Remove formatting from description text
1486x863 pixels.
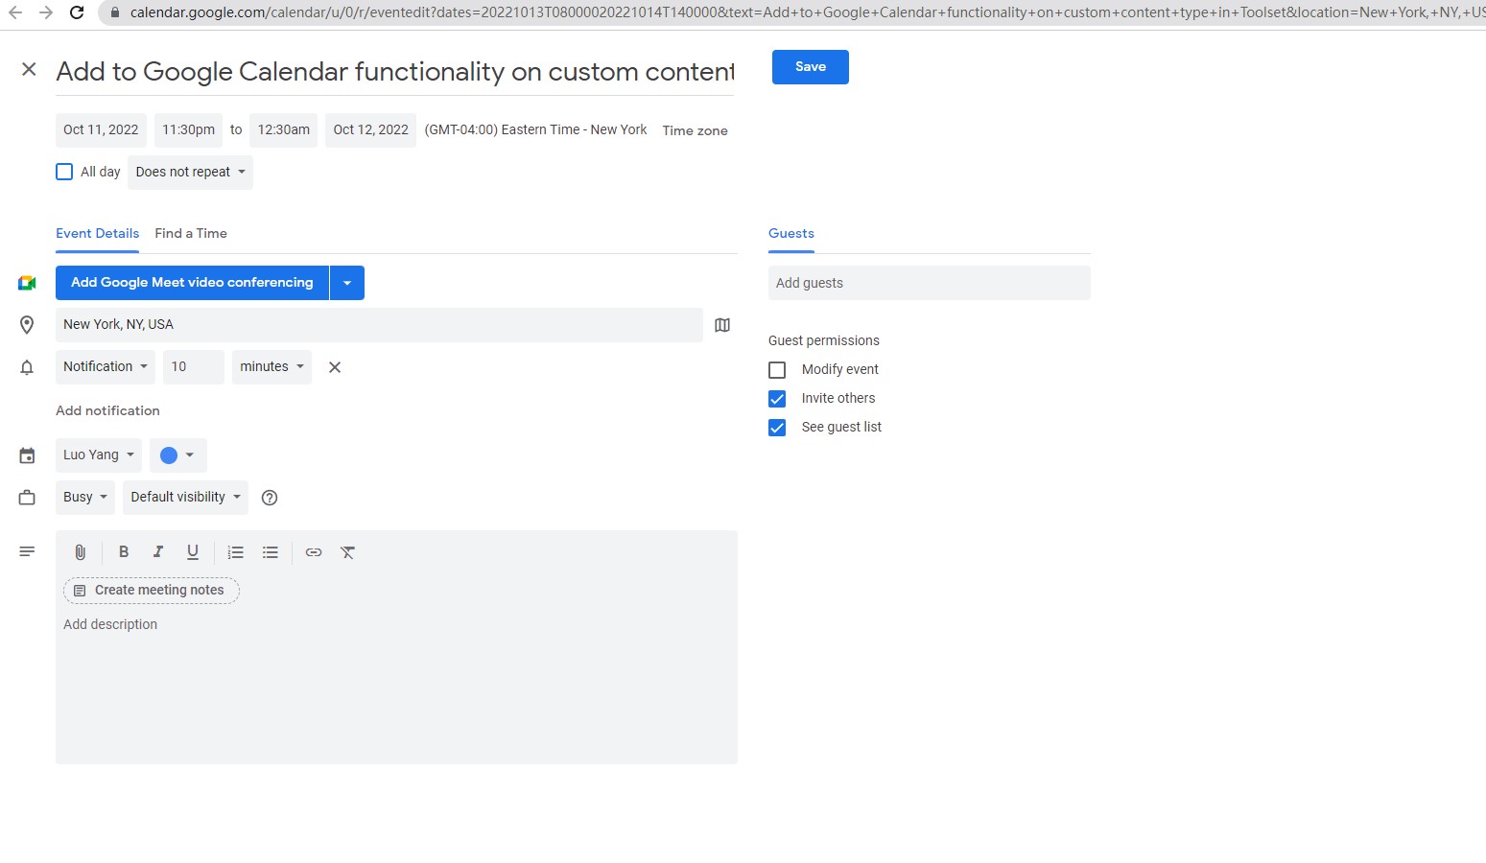(348, 552)
